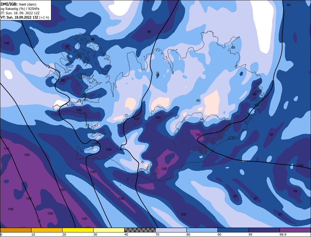Click the '74' height contour label
This screenshot has height=237, width=311.
tap(39, 220)
